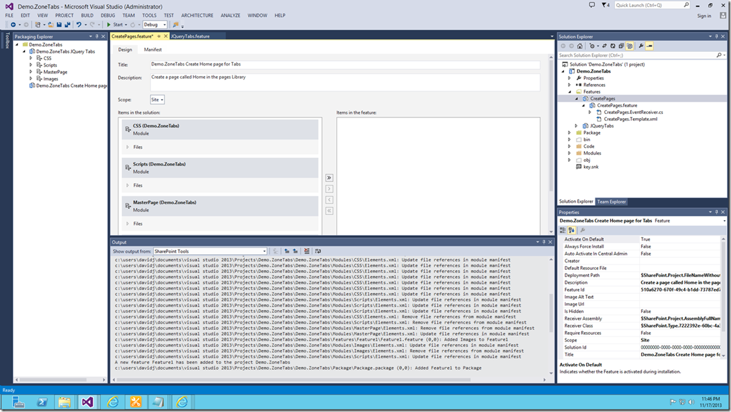Click the Feedback chat icon in title bar
The image size is (731, 412).
(591, 5)
